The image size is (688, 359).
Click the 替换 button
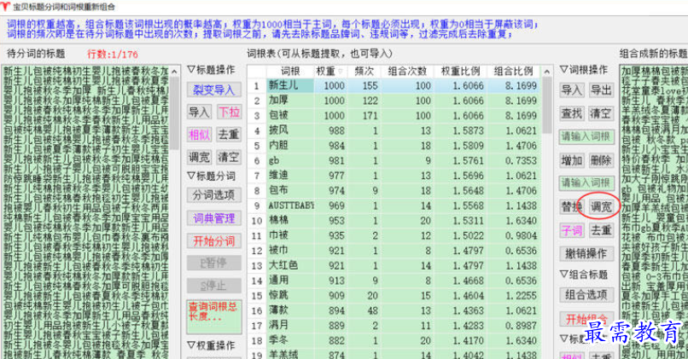click(572, 206)
